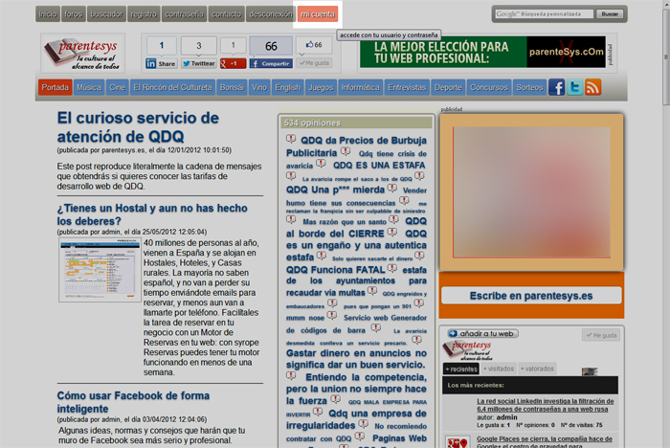Image resolution: width=670 pixels, height=448 pixels.
Task: Click the 'Escribe en parentesys.es' button
Action: (531, 296)
